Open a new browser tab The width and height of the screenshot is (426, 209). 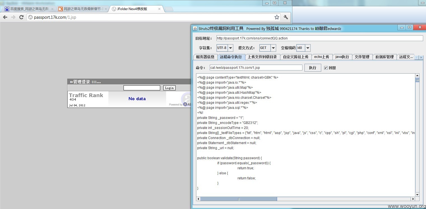(x=169, y=9)
